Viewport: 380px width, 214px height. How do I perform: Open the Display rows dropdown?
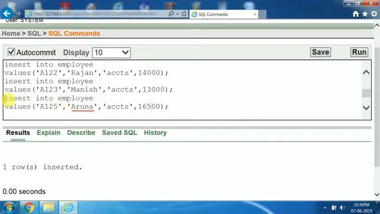click(x=111, y=53)
